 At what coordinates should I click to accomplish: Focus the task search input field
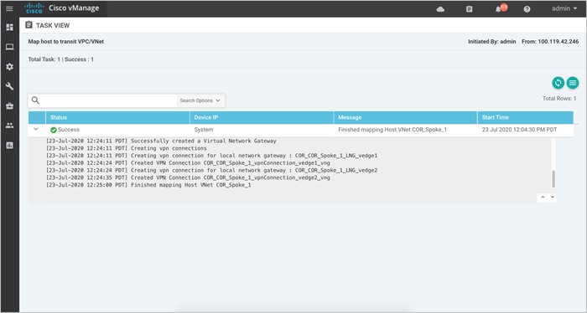(x=108, y=100)
